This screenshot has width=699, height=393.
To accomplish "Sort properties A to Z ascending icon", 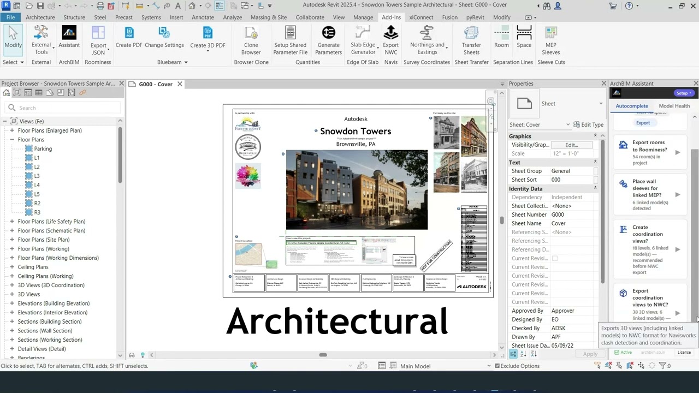I will 523,354.
